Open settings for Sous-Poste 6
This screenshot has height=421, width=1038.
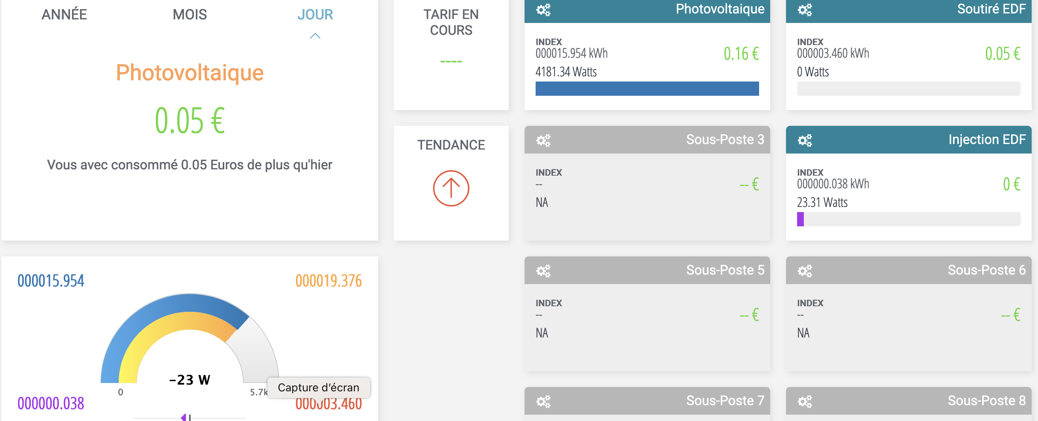coord(805,271)
